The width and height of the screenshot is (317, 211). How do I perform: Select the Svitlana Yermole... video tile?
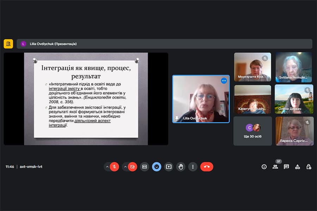tap(294, 67)
